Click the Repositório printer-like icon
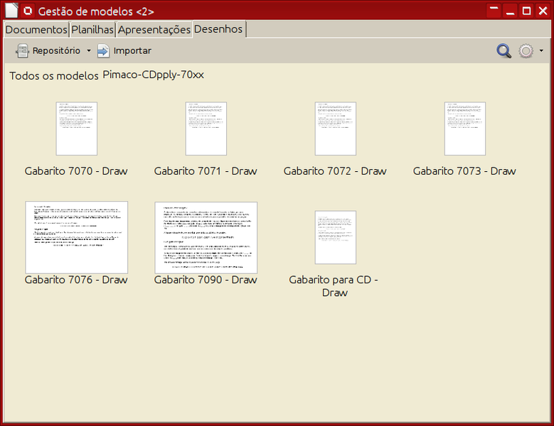 (x=22, y=51)
